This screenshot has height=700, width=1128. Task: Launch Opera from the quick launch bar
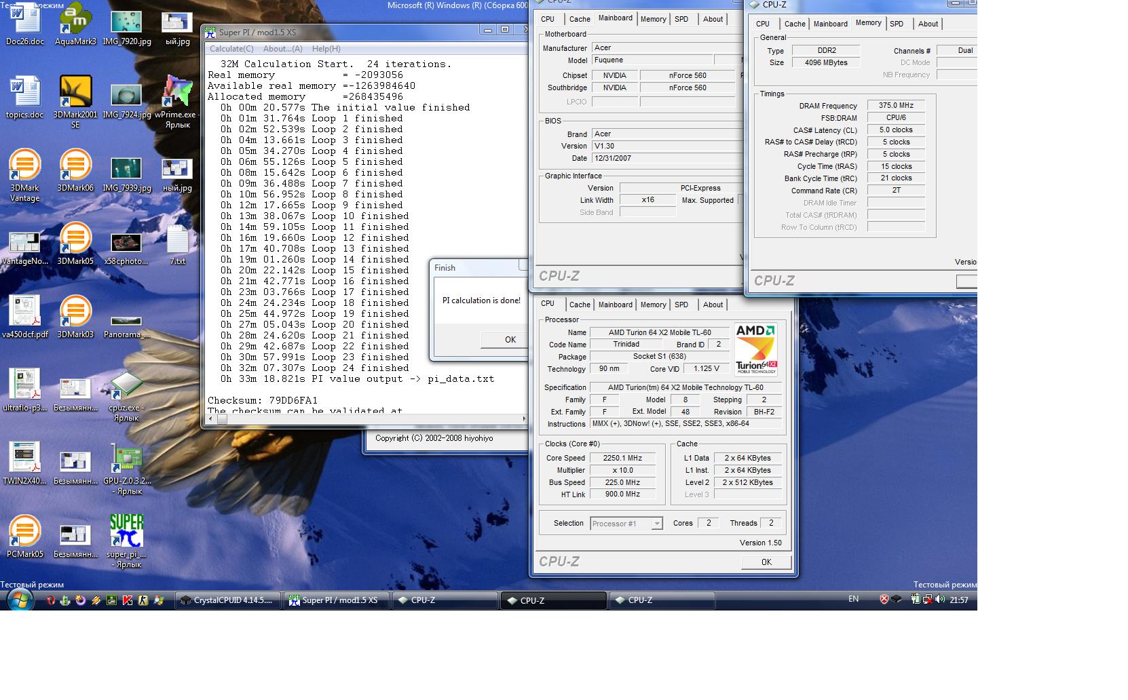(x=50, y=600)
